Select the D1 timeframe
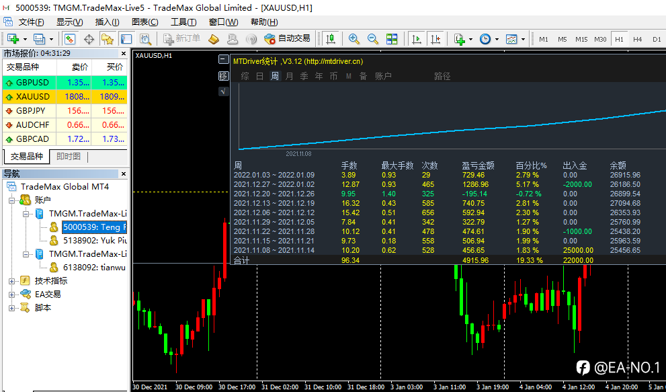 pos(657,39)
